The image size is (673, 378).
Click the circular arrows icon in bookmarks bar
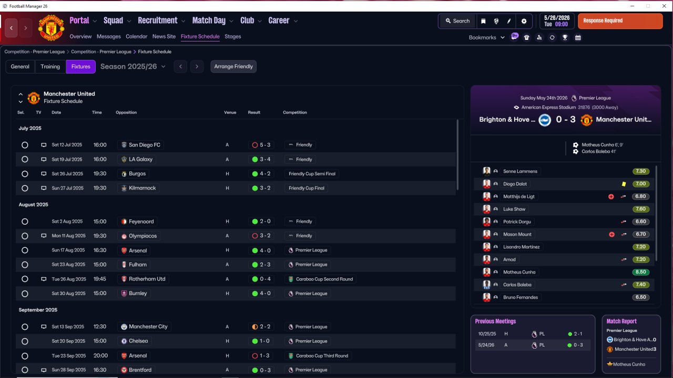pyautogui.click(x=552, y=37)
